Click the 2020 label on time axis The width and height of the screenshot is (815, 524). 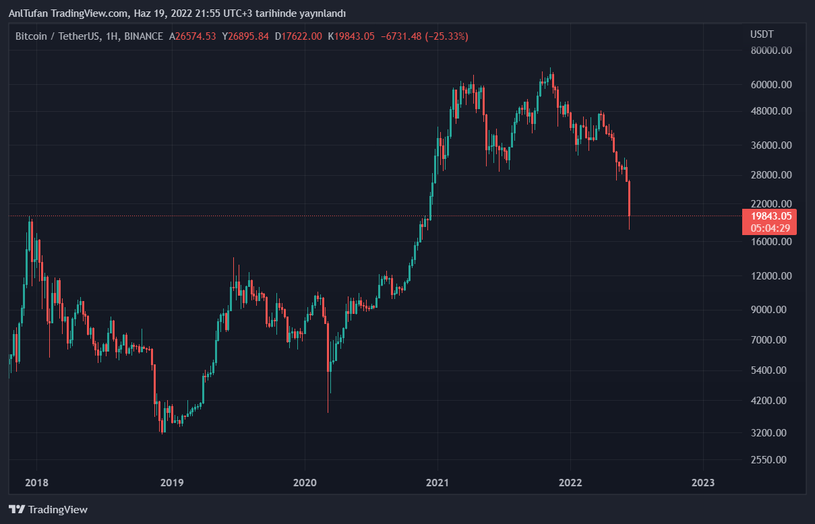pyautogui.click(x=305, y=482)
